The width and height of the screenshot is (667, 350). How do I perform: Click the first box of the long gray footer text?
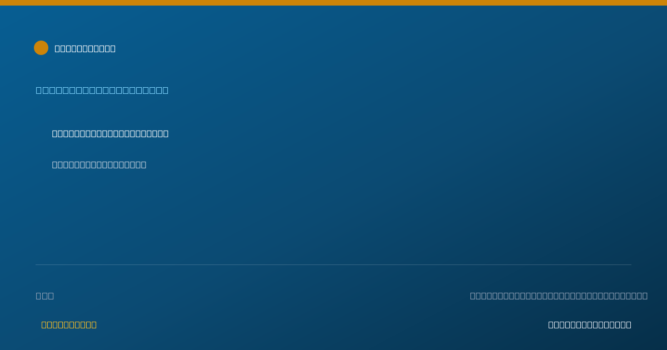coord(472,296)
